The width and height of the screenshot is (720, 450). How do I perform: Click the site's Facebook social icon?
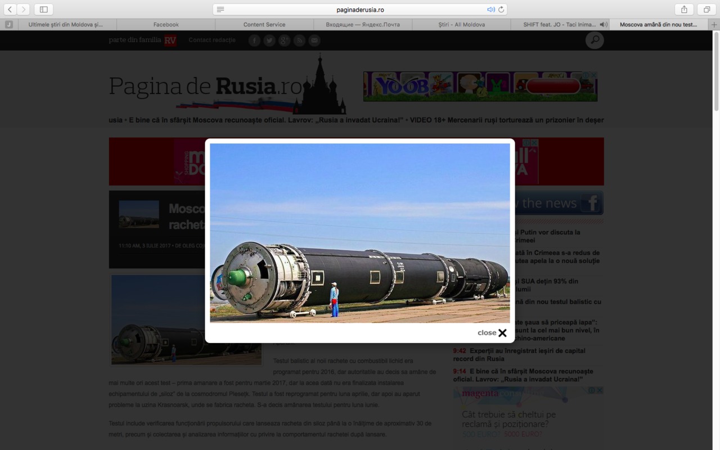tap(254, 40)
